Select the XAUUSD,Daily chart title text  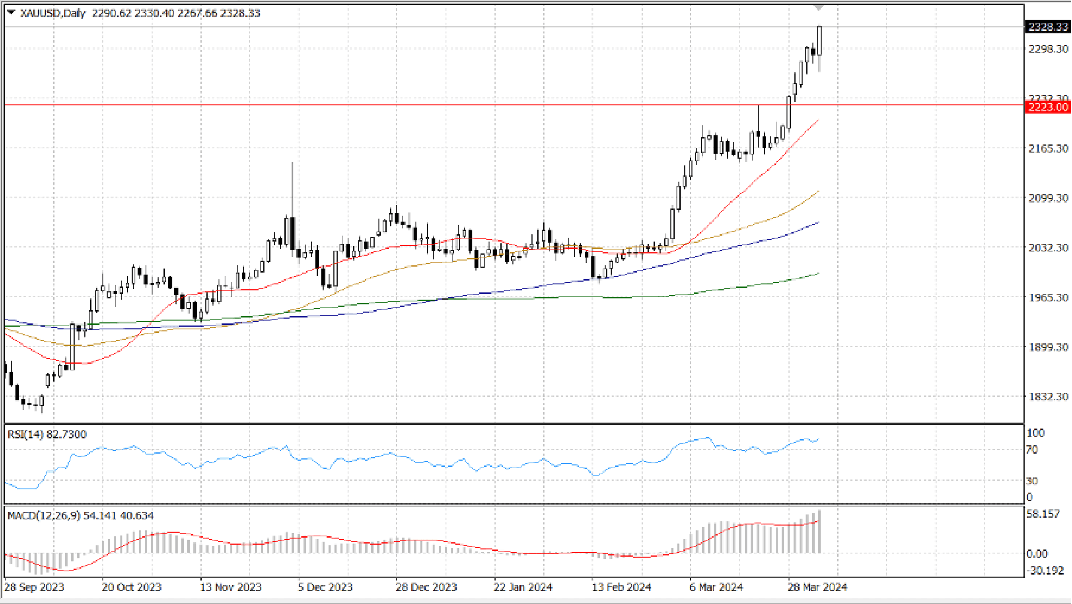tap(53, 13)
